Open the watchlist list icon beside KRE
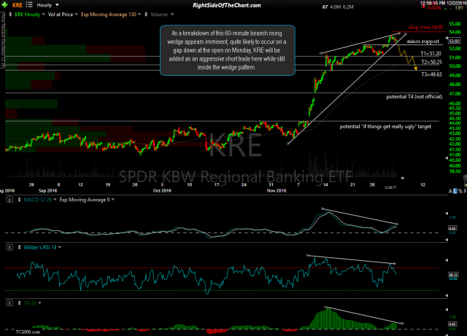Viewport: 467px width, 336px height. point(29,5)
